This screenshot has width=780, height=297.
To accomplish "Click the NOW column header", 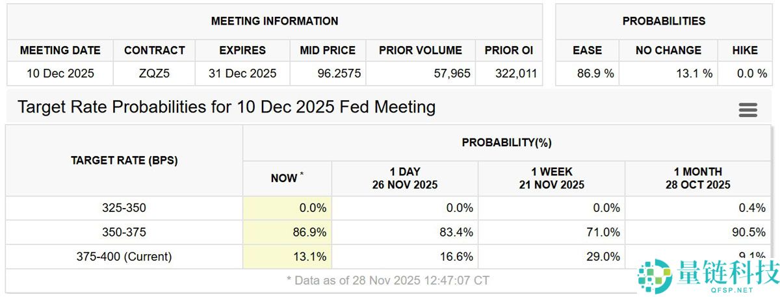I will point(287,178).
